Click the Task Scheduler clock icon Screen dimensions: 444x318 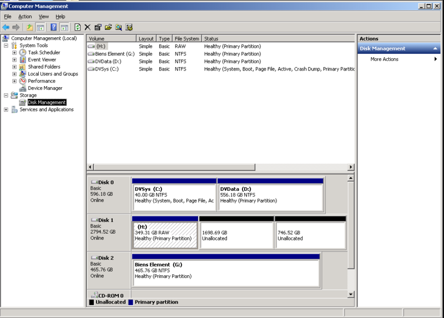23,53
